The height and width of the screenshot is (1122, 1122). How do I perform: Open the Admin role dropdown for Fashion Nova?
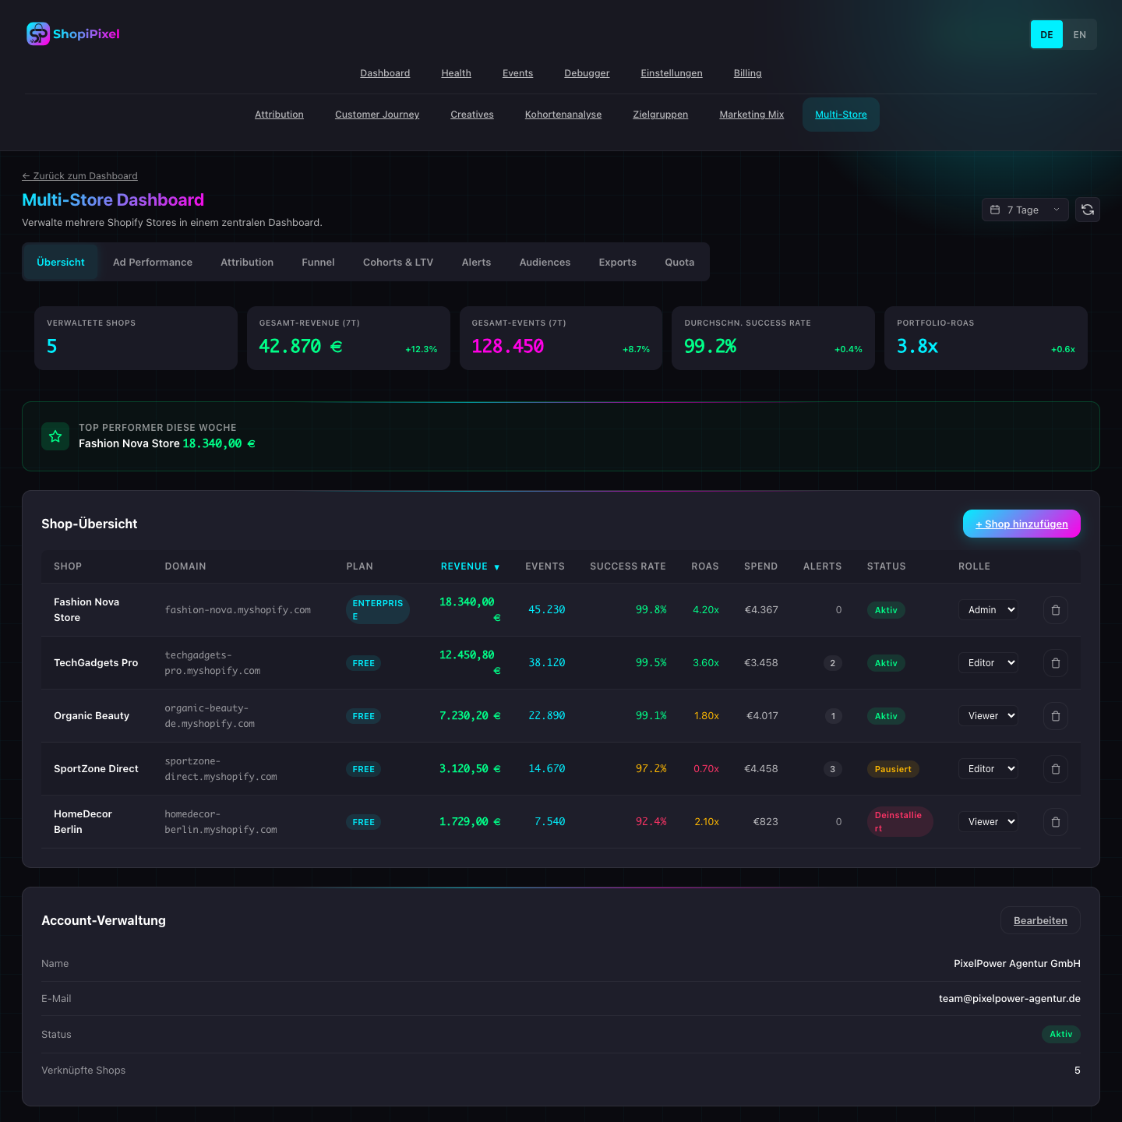click(988, 610)
